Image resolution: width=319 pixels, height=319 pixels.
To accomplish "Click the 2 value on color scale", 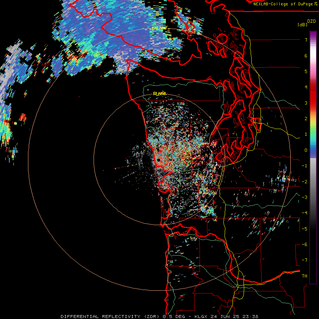I will click(306, 119).
